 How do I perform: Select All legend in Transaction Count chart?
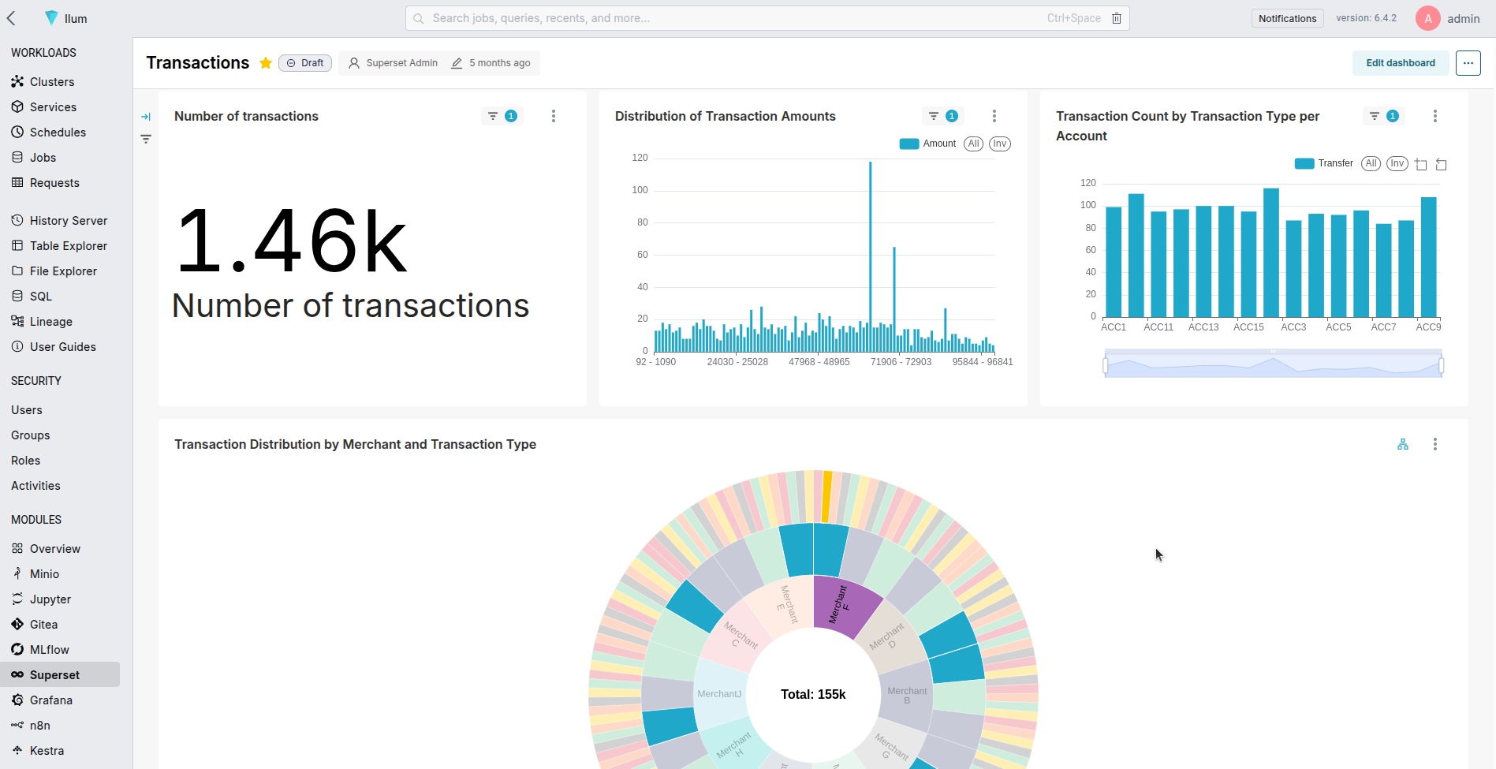point(1371,163)
